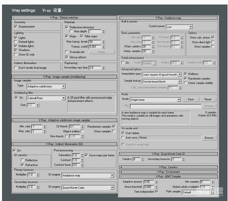Enable the Max depth checkbox
Viewport: 228px width, 201px height.
pos(71,31)
